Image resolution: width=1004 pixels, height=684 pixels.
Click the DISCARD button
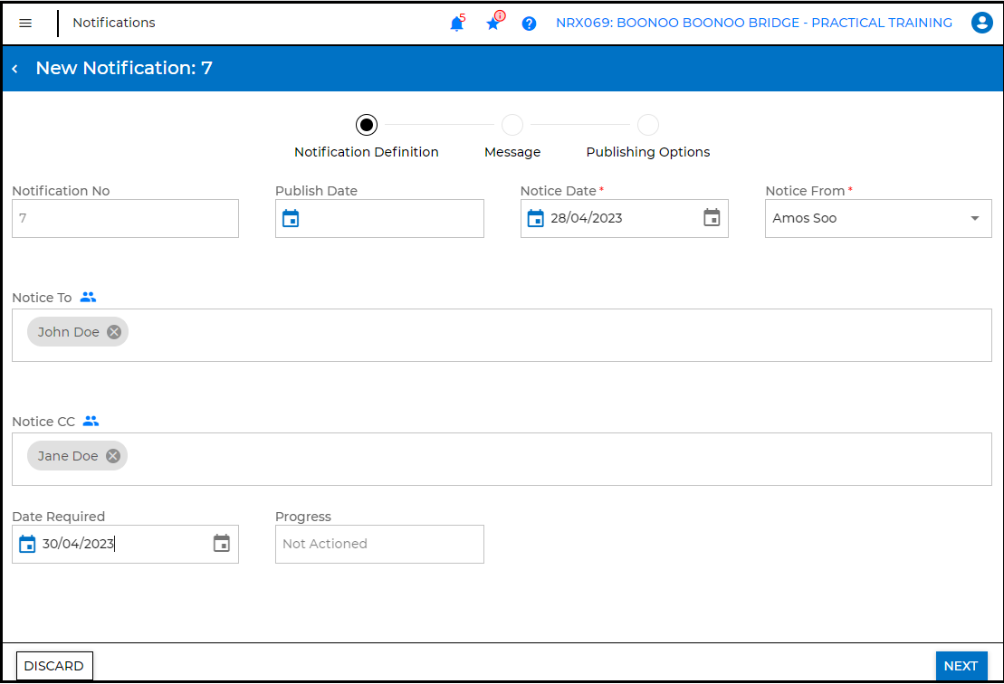[x=54, y=666]
